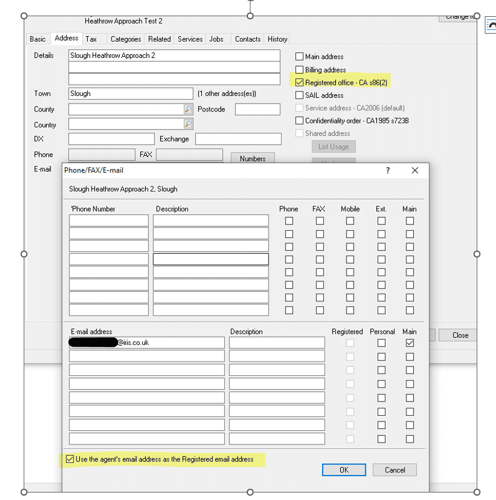
Task: Click OK in the Phone/FAX/E-mail dialog
Action: click(x=344, y=469)
